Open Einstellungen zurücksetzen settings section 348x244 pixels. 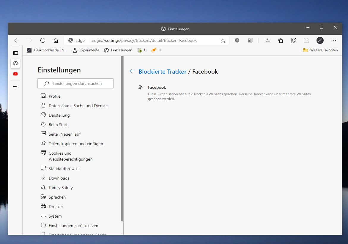(x=73, y=226)
